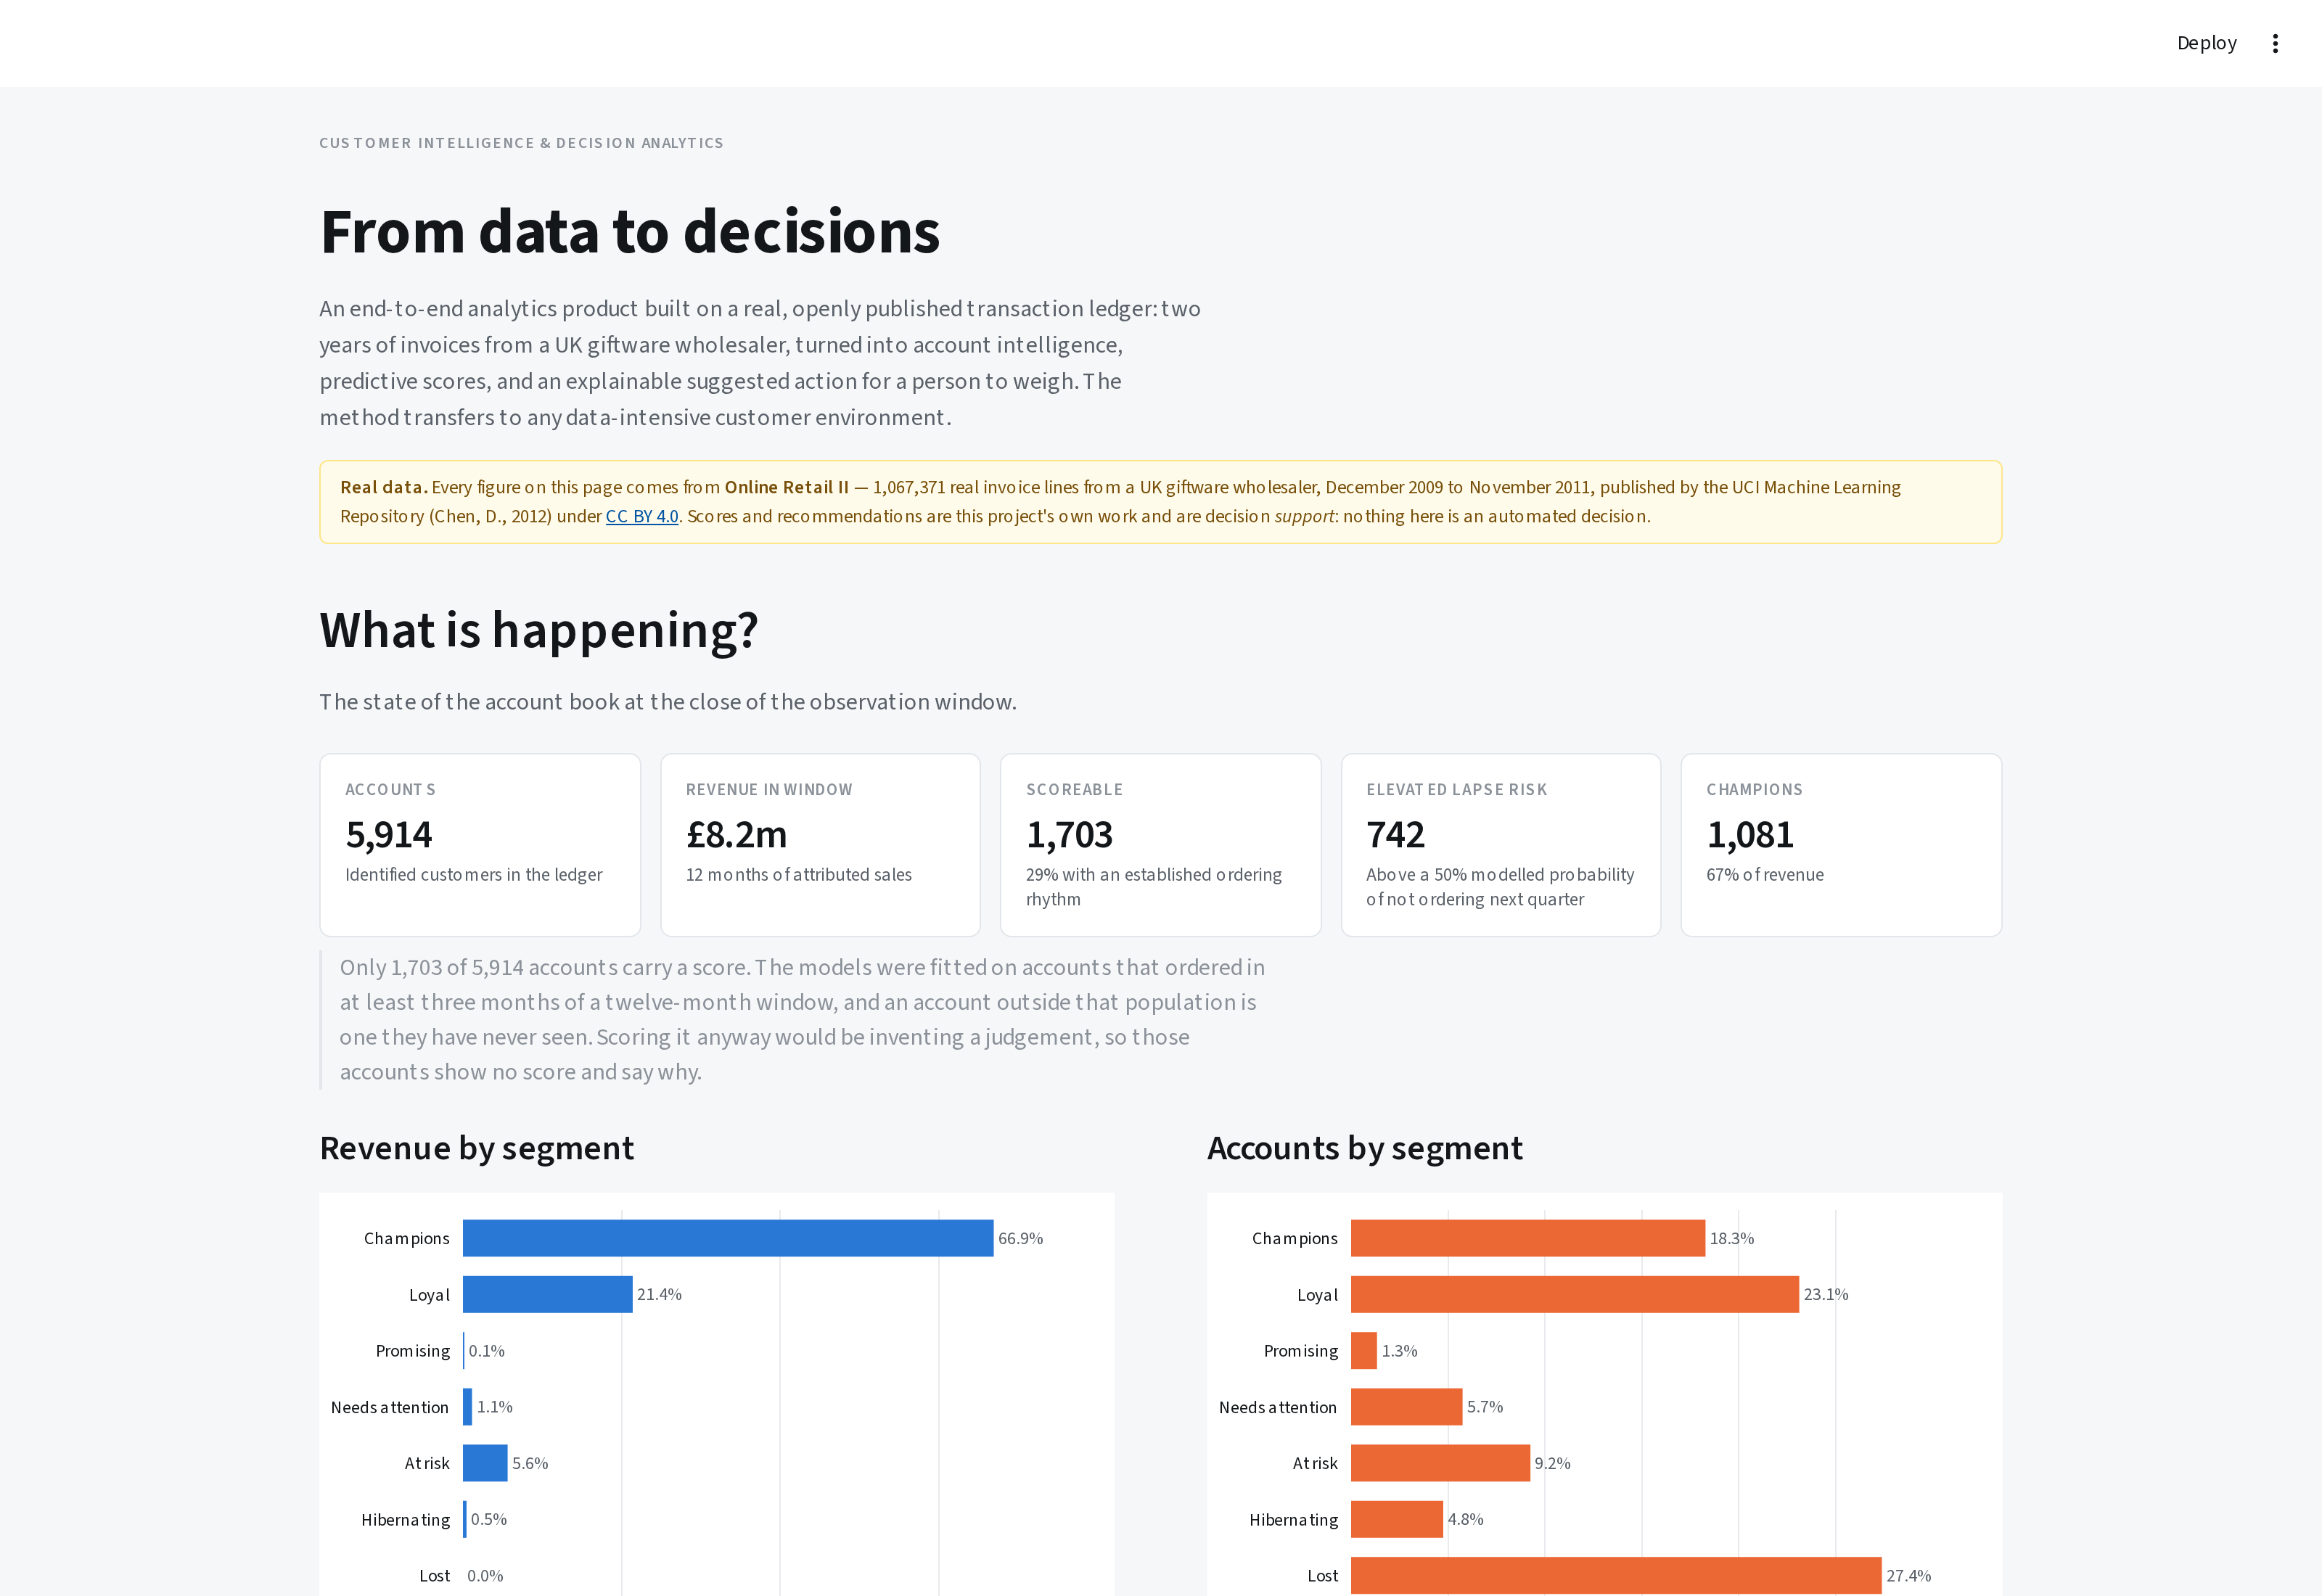The image size is (2322, 1596).
Task: Click the Revenue in window £8.2m value
Action: point(736,834)
